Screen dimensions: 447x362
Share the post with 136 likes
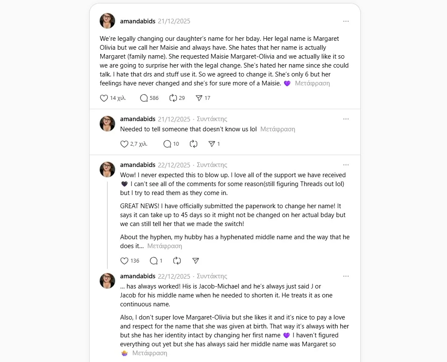(196, 261)
